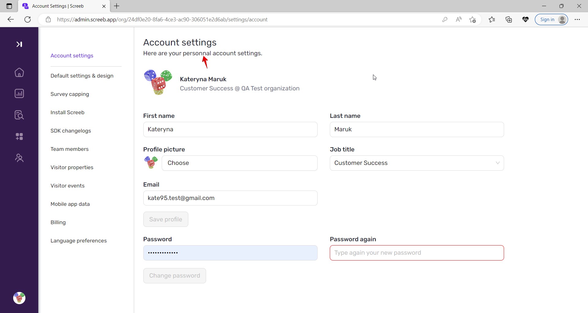This screenshot has height=313, width=588.
Task: Click the Choose profile picture button
Action: [239, 163]
